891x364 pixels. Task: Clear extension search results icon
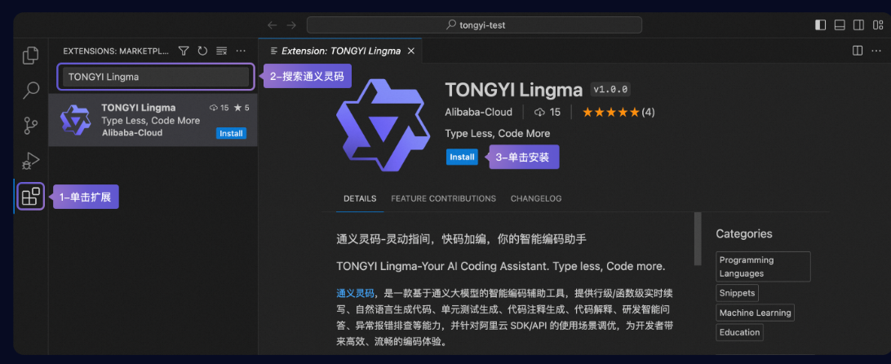point(222,51)
